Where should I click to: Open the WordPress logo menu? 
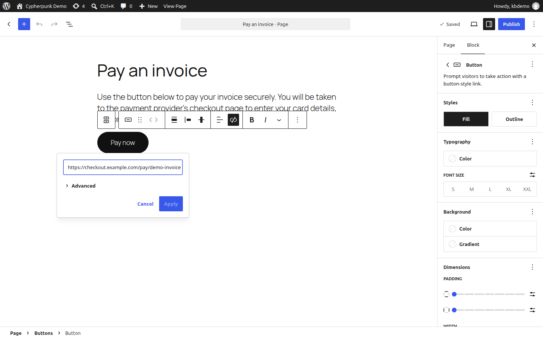[6, 6]
